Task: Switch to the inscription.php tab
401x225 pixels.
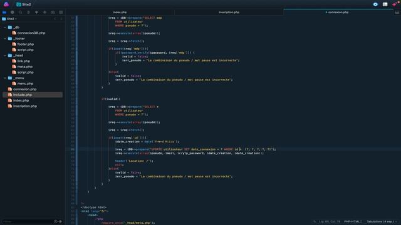Action: click(x=229, y=12)
